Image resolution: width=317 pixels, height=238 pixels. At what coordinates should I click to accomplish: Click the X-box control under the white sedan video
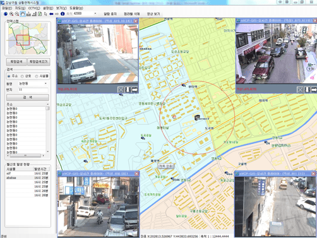(x=121, y=90)
